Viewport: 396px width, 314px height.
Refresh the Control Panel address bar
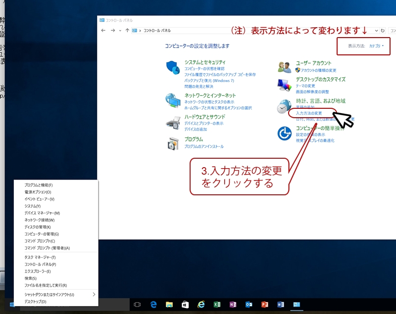tap(383, 31)
